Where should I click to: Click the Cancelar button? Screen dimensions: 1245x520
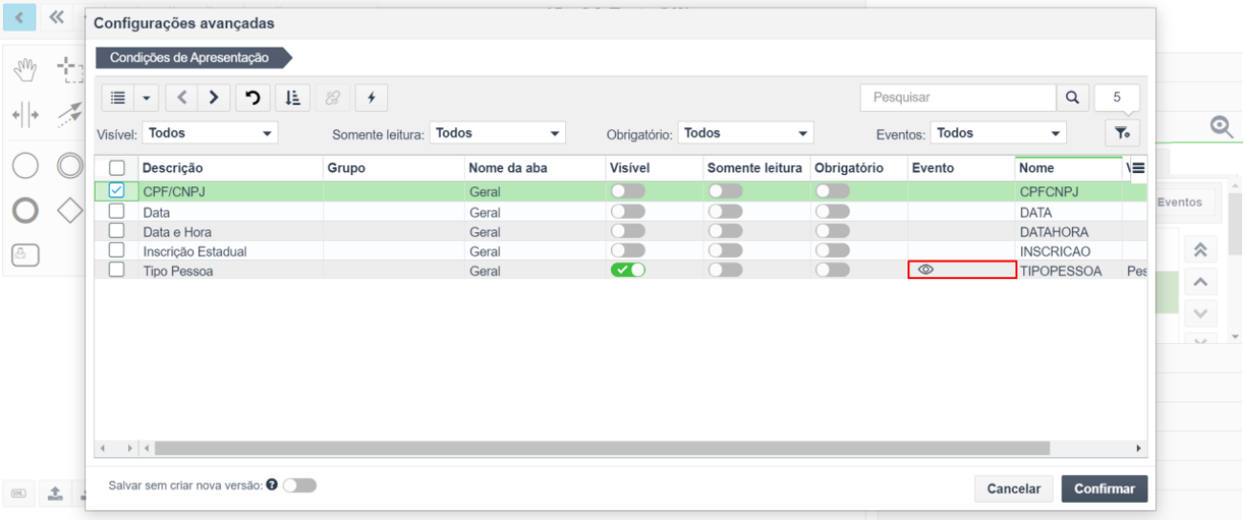1014,488
